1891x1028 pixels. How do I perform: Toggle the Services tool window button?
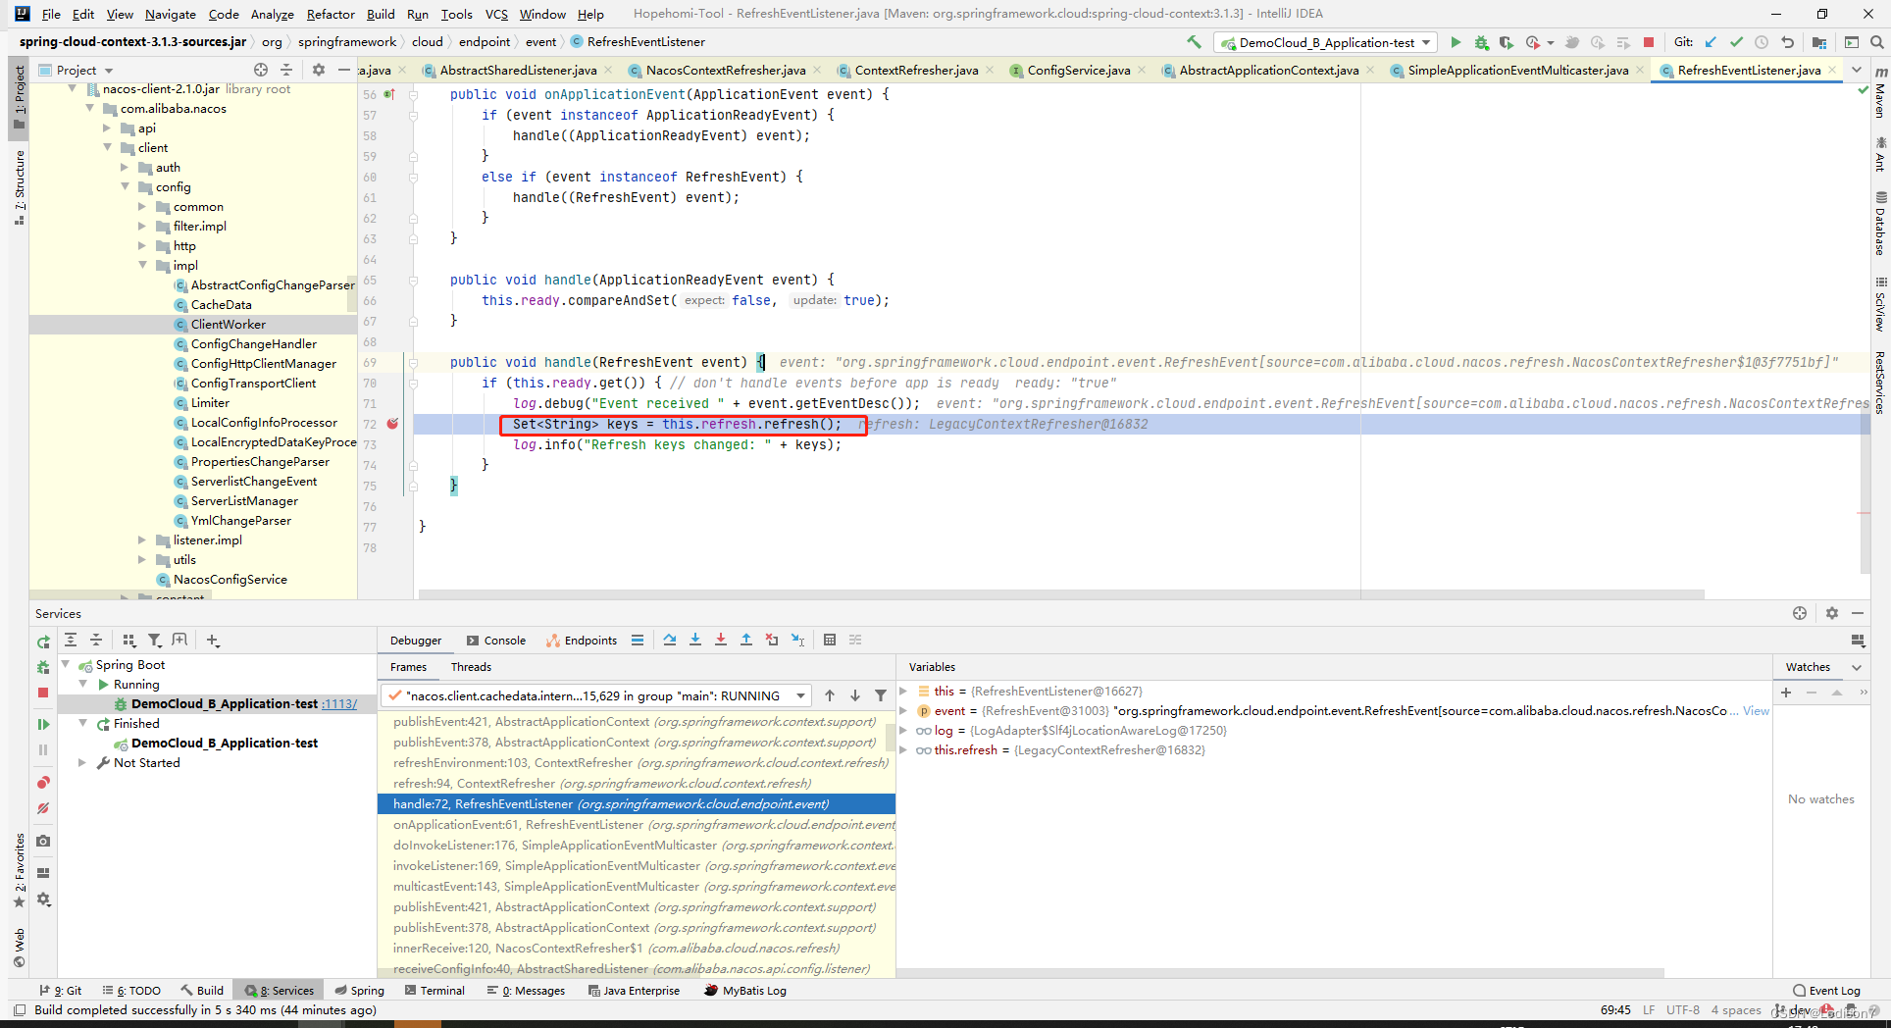280,991
